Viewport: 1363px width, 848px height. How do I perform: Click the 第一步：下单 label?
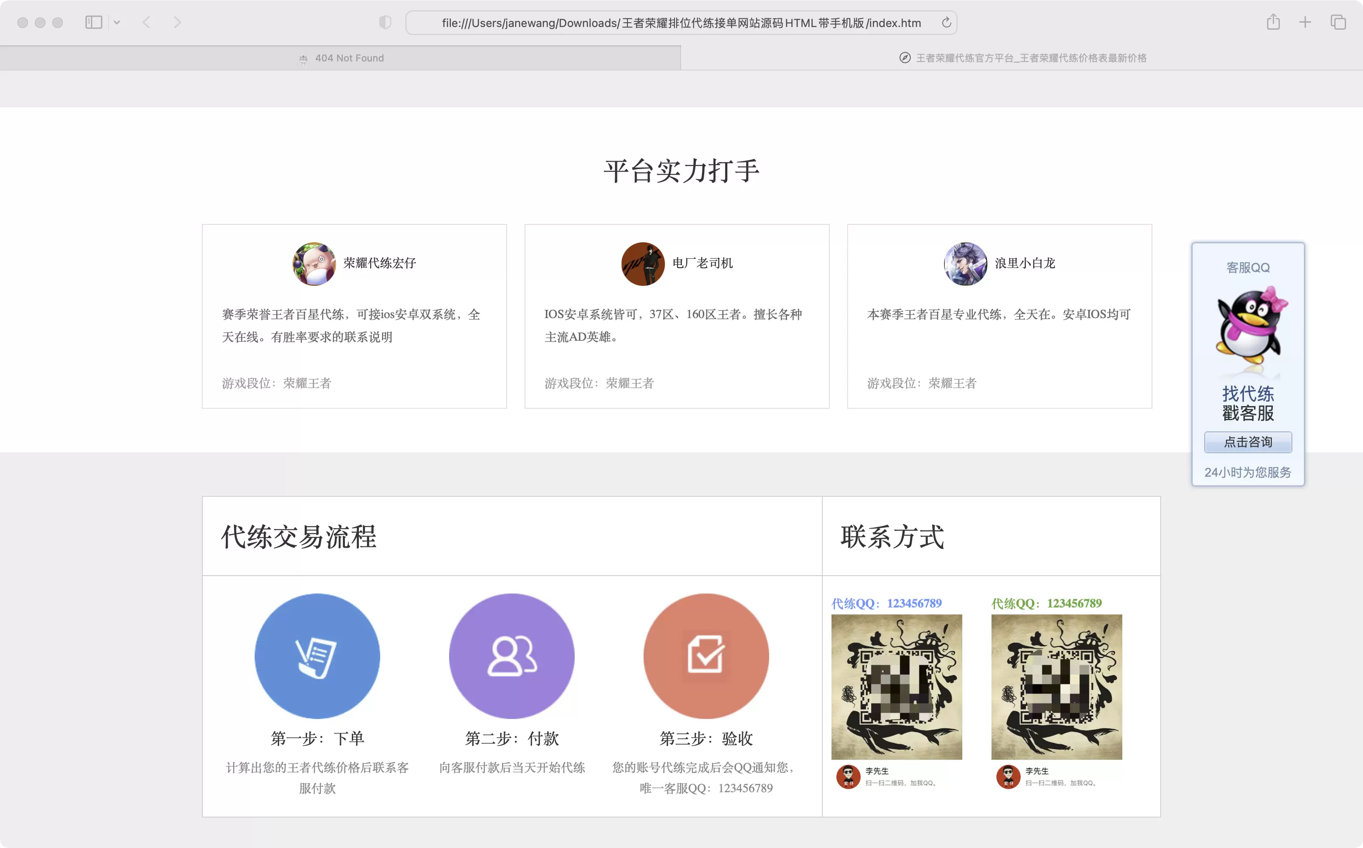(317, 738)
